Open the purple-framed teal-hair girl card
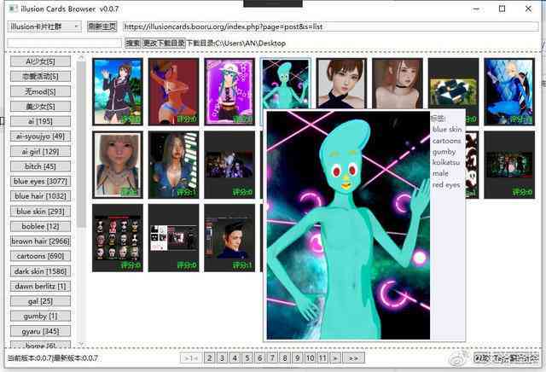The width and height of the screenshot is (546, 372). (229, 91)
